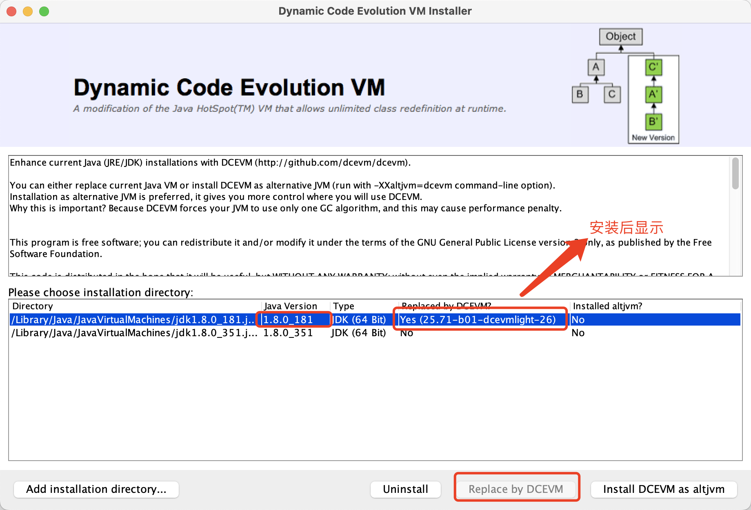Click the Java Version column header
The height and width of the screenshot is (510, 751).
coord(290,306)
